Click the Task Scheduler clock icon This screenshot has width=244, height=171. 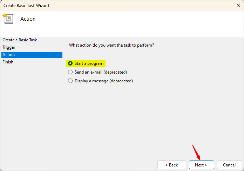click(x=8, y=18)
